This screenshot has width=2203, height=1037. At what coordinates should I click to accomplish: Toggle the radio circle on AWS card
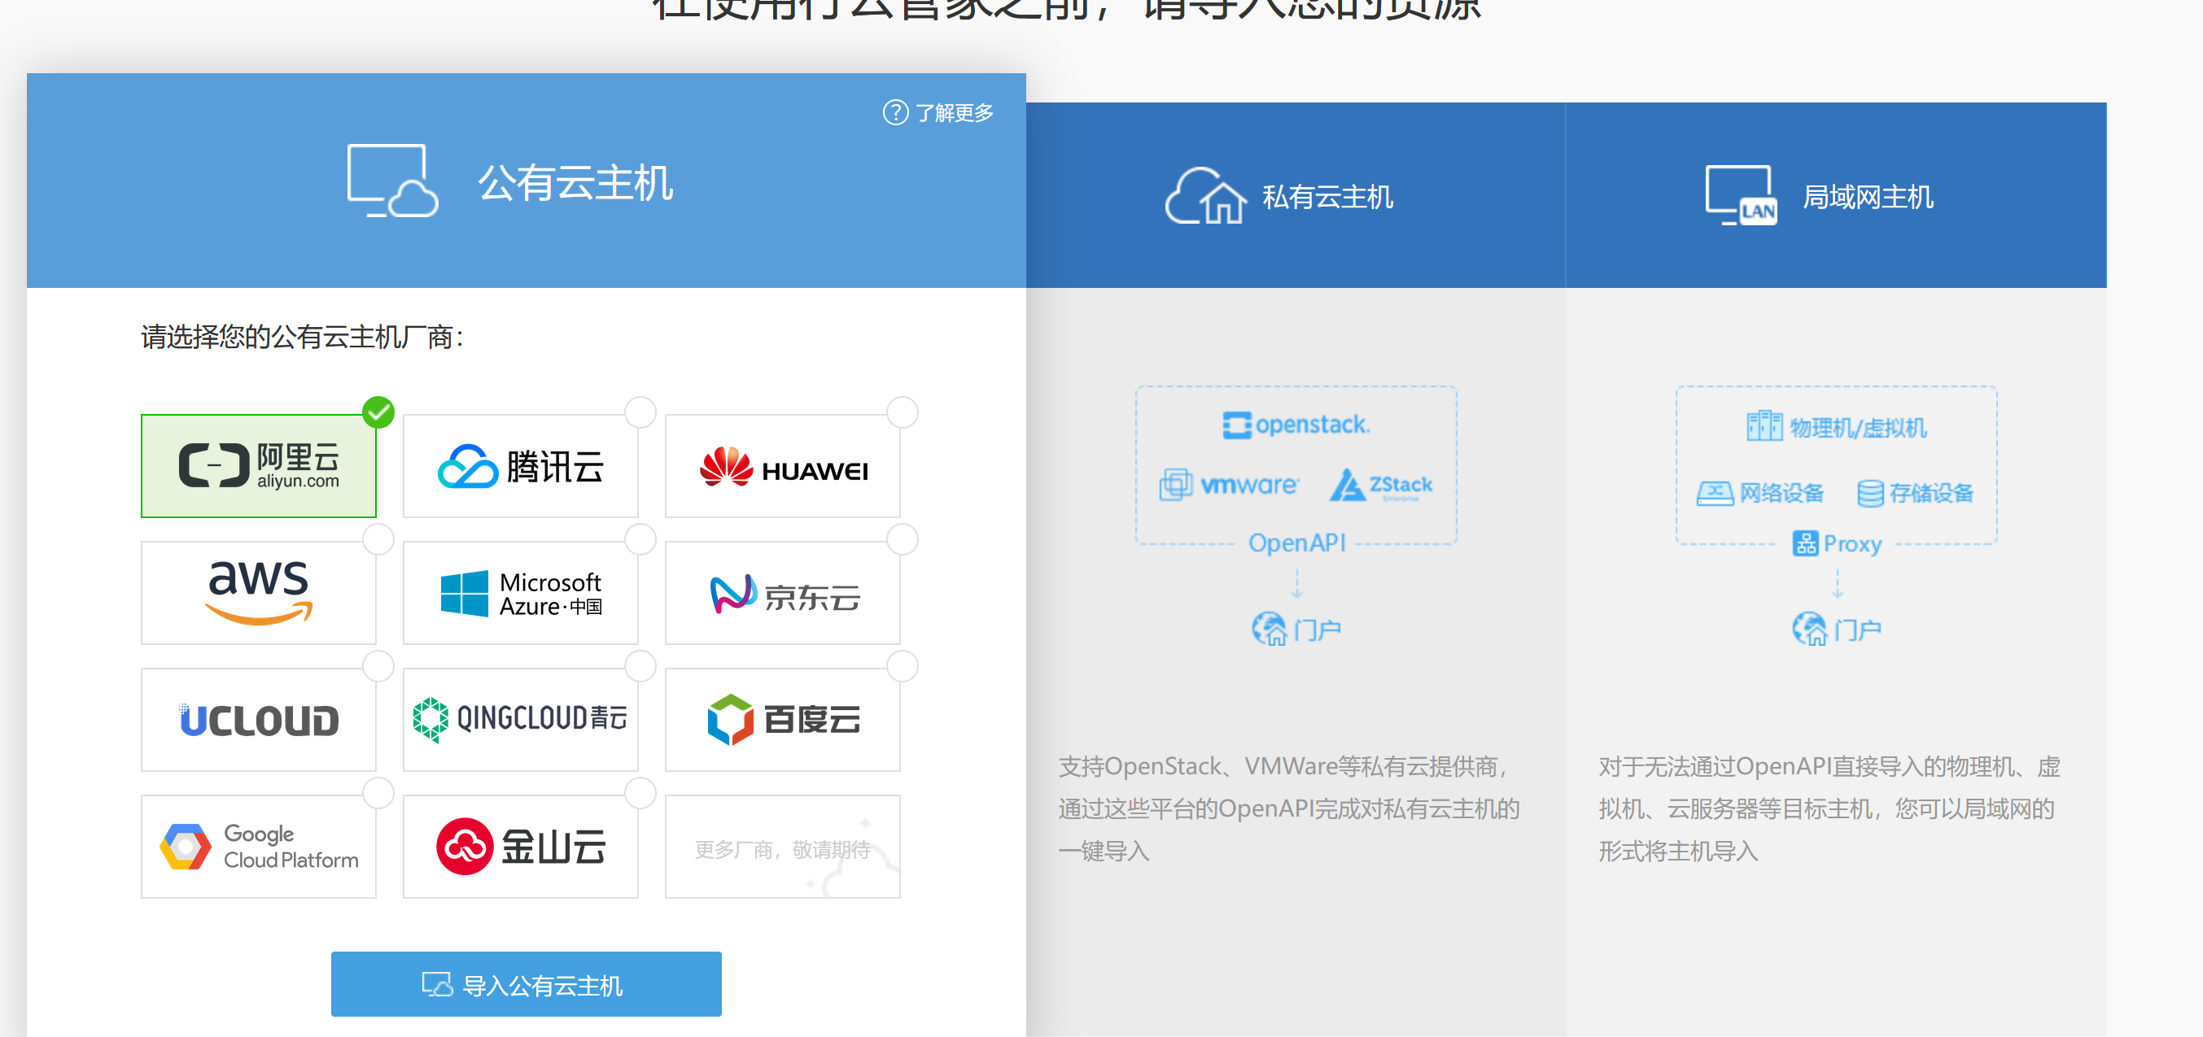pyautogui.click(x=378, y=539)
